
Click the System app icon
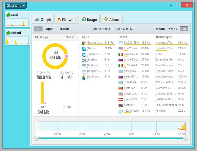pyautogui.click(x=84, y=60)
